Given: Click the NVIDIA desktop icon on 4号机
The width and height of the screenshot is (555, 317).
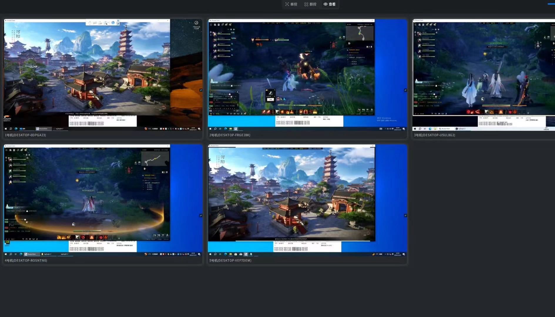Looking at the screenshot, I should [7, 243].
